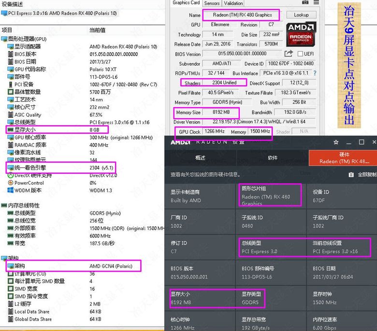Click the Windows logo icon beside WDDM 版本
377x331 pixels.
(10, 190)
